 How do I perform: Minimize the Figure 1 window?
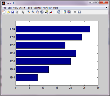coord(92,2)
